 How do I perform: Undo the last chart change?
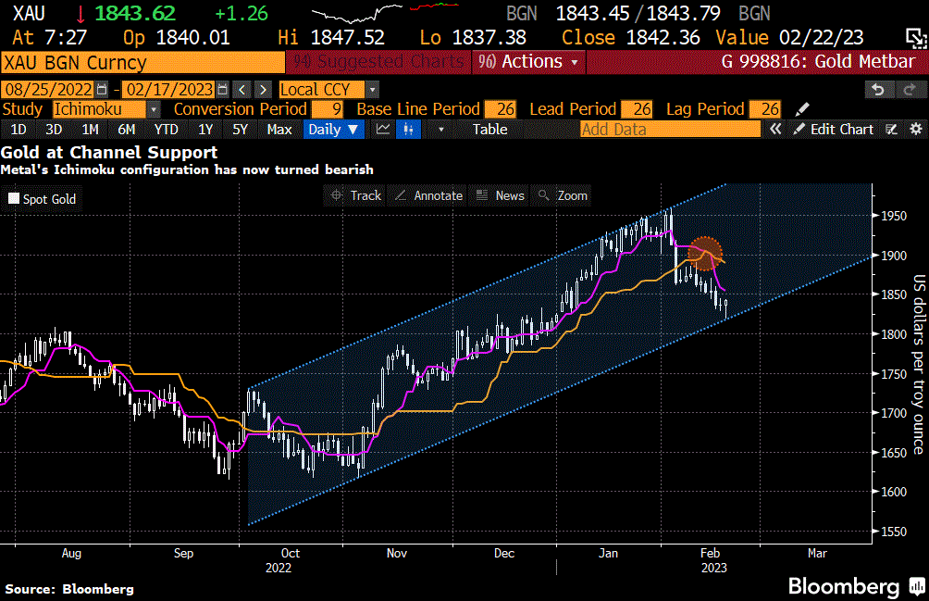pyautogui.click(x=878, y=90)
